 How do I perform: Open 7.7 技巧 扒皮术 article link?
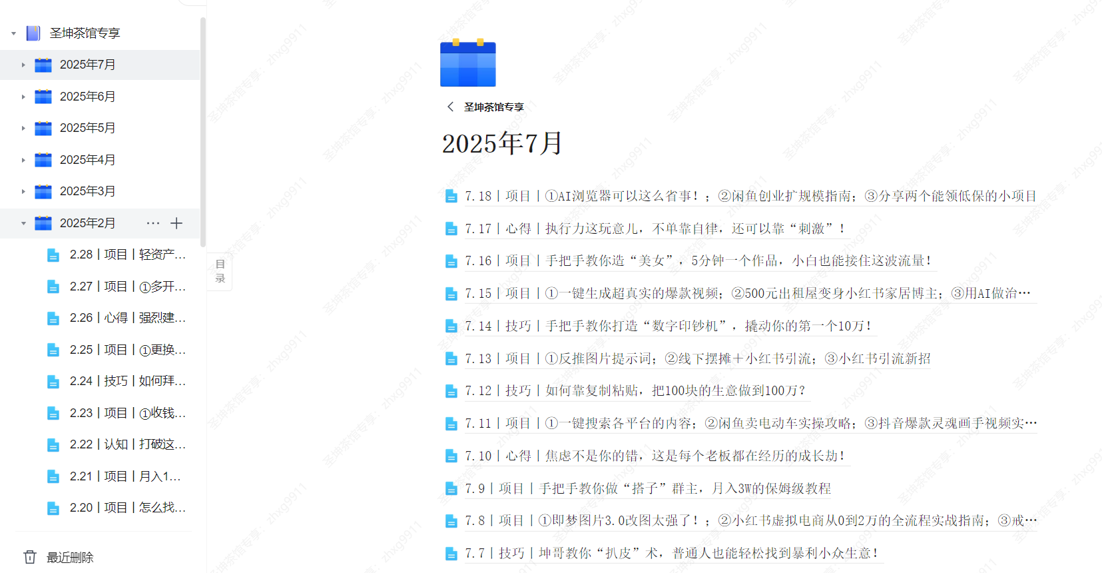point(673,554)
